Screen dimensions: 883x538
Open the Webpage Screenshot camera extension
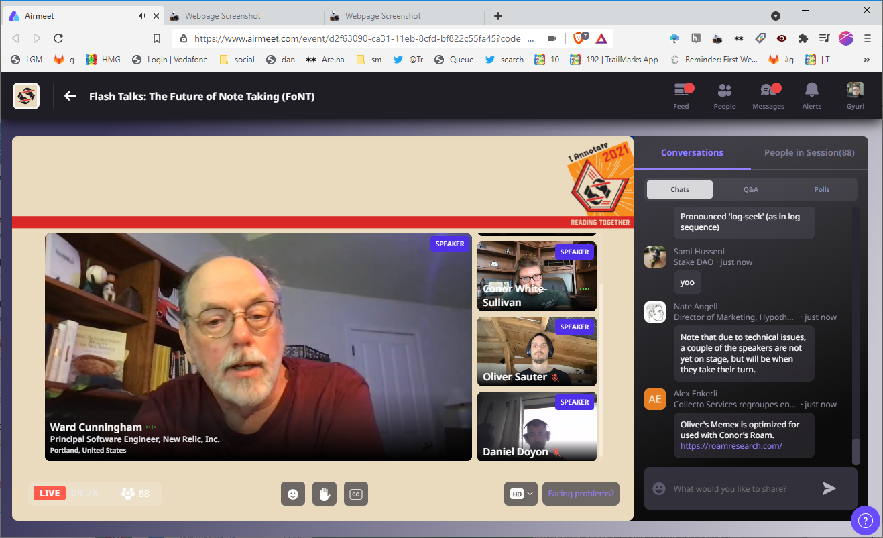717,38
